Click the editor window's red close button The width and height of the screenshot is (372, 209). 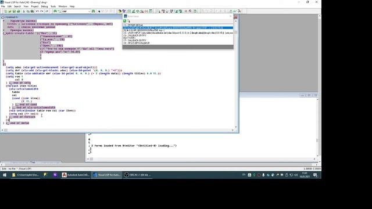pyautogui.click(x=235, y=17)
